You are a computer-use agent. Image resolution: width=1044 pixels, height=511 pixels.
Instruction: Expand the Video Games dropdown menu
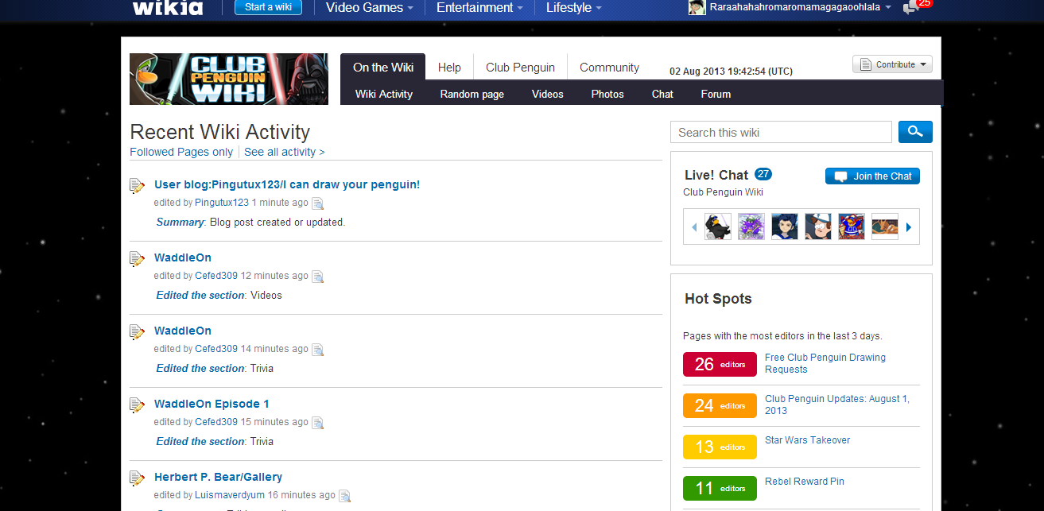(370, 8)
